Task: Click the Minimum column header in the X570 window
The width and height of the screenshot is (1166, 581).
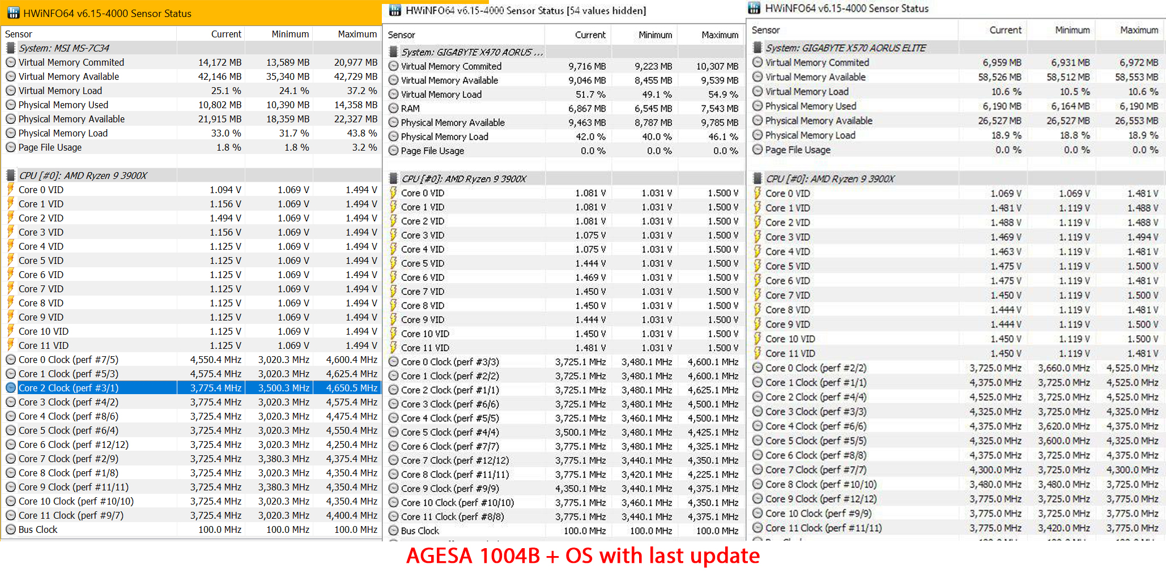Action: (x=1061, y=30)
